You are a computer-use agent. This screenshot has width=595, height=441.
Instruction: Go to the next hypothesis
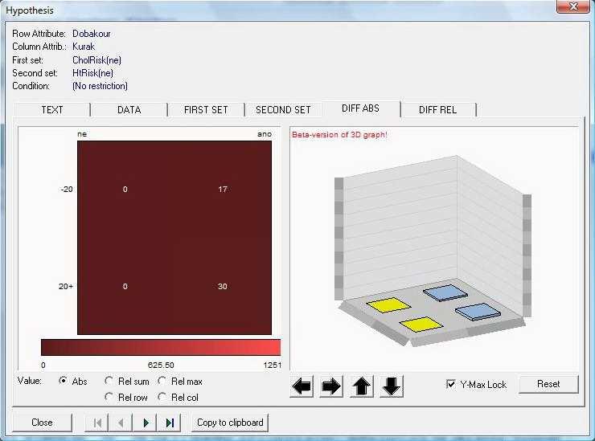145,423
